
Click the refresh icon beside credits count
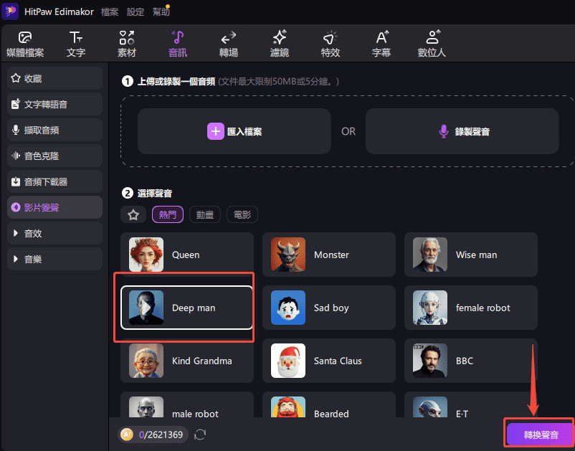tap(201, 435)
